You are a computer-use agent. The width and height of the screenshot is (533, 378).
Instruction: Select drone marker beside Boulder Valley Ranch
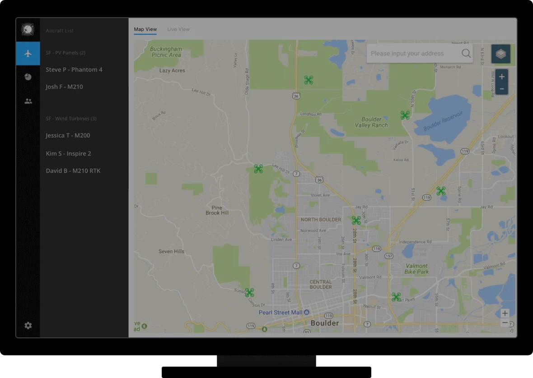(405, 115)
